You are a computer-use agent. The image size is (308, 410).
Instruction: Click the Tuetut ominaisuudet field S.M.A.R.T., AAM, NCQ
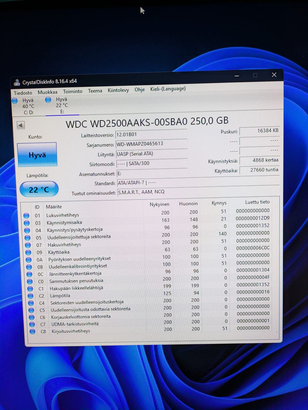point(198,192)
